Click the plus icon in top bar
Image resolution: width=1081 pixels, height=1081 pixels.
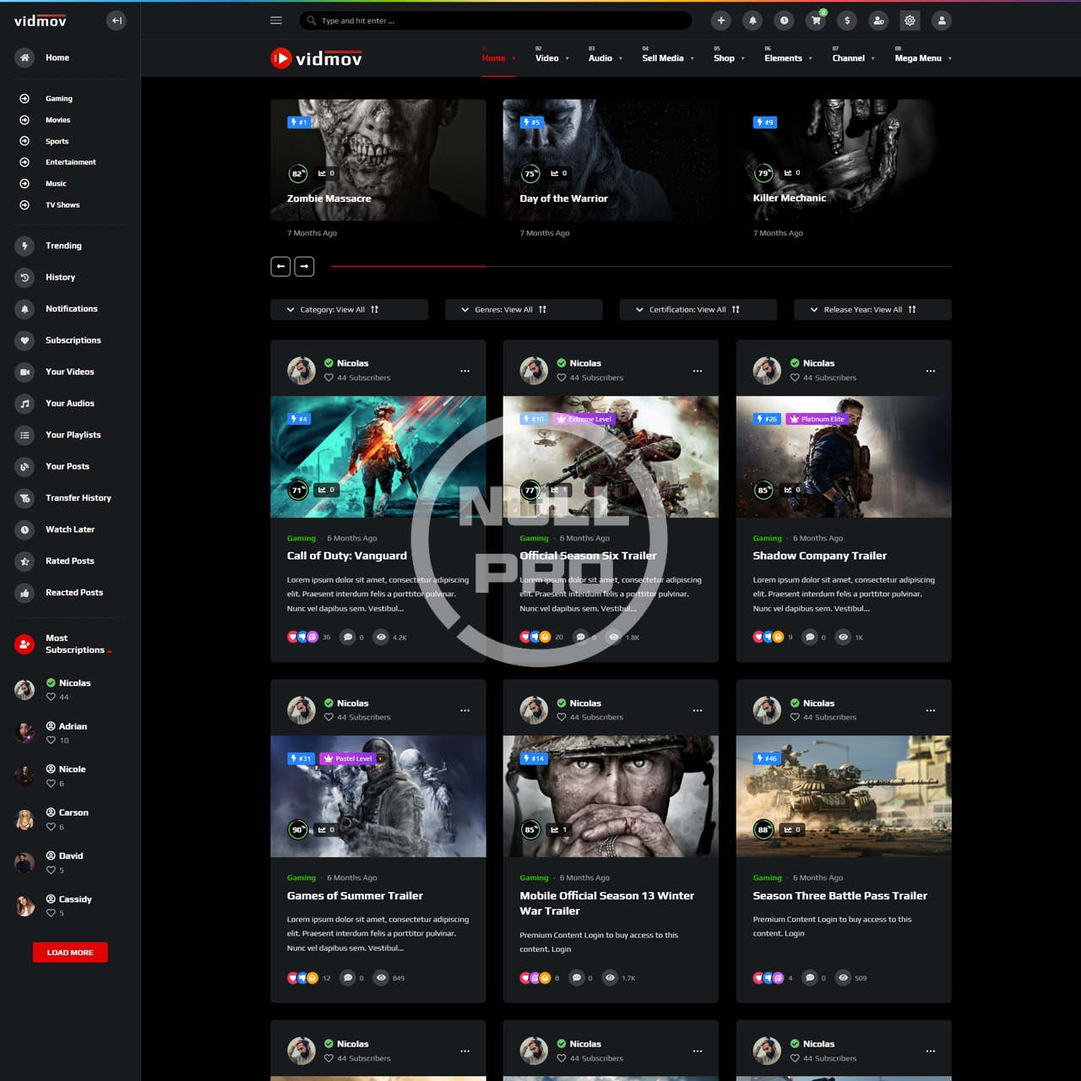[721, 21]
